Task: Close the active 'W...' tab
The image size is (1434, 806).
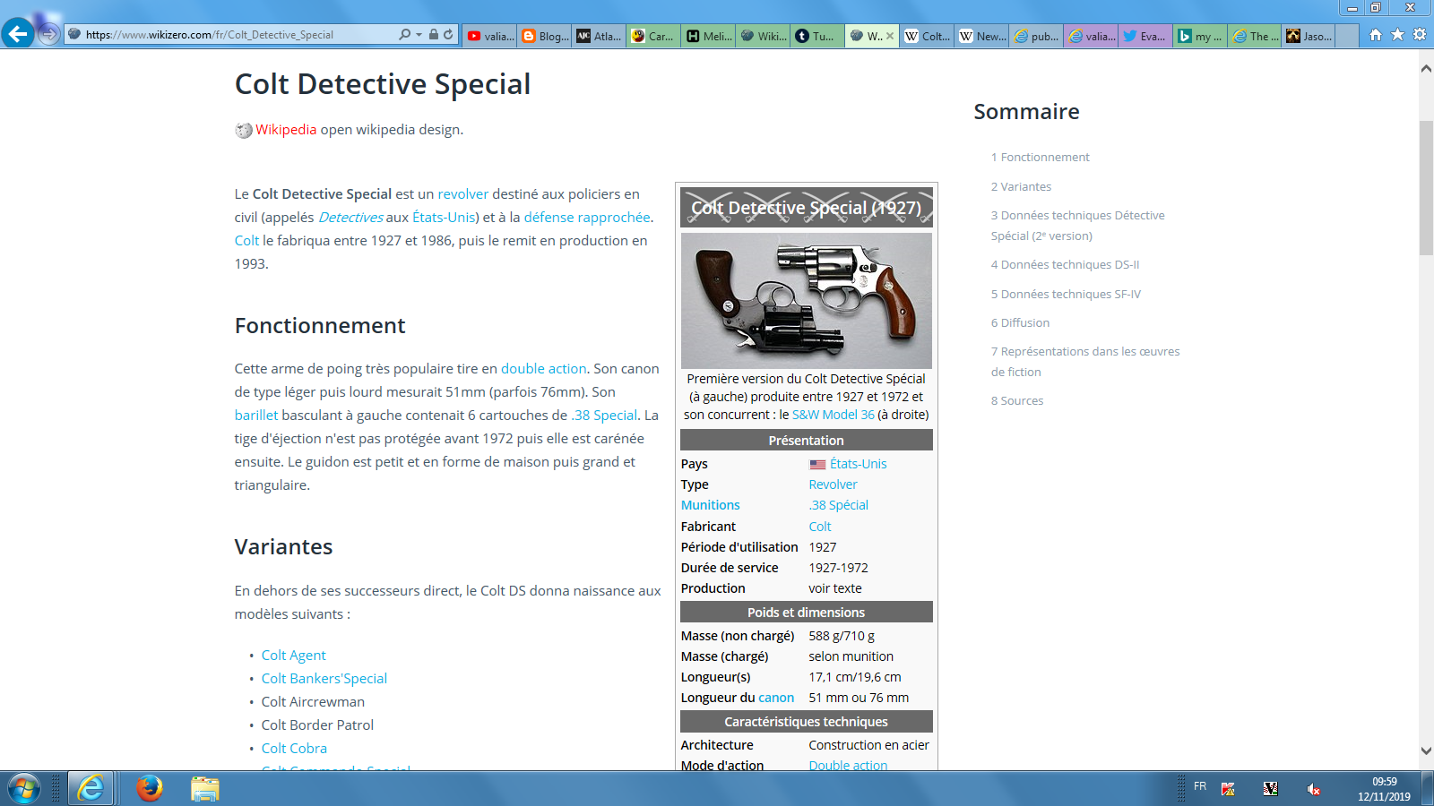Action: [x=890, y=36]
